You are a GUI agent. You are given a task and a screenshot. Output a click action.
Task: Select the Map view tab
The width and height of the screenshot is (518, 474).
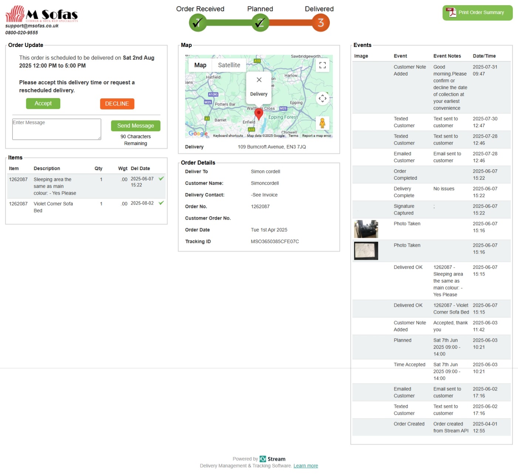[x=200, y=65]
